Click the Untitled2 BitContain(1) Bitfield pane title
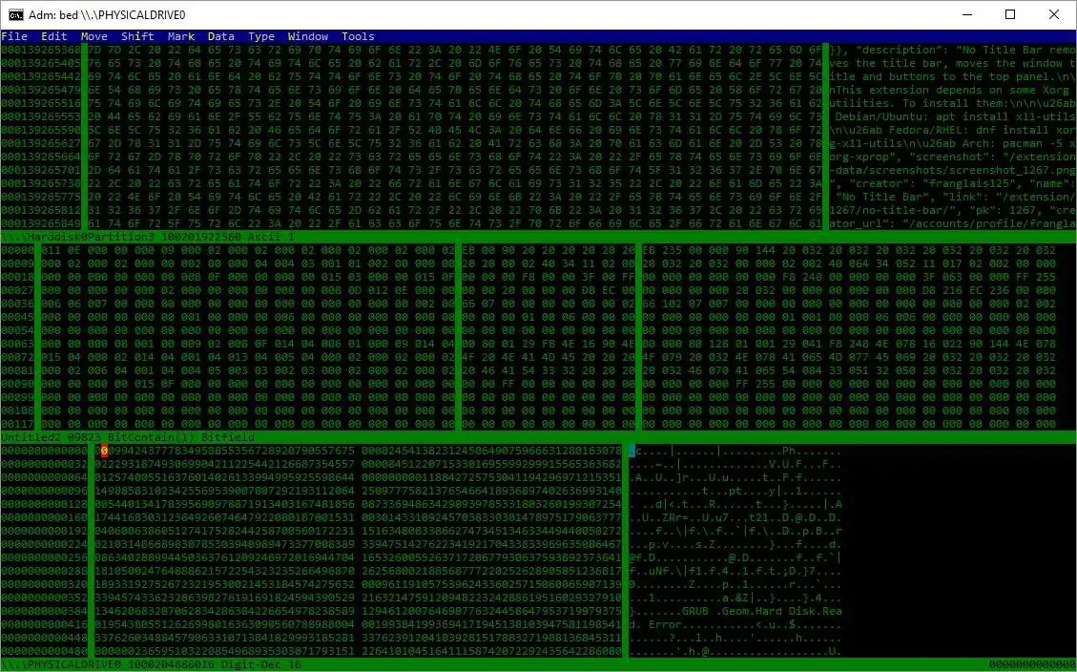 click(538, 437)
